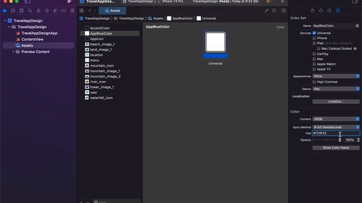This screenshot has width=362, height=203.
Task: Click Assets in the breadcrumb path
Action: click(156, 19)
